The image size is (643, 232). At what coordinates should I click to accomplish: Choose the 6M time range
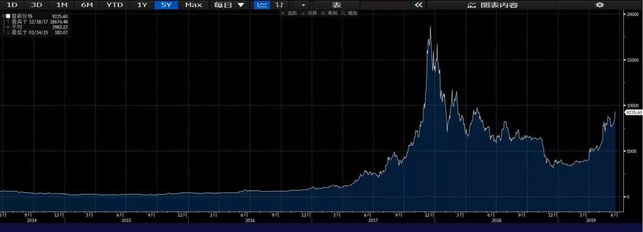[x=86, y=5]
